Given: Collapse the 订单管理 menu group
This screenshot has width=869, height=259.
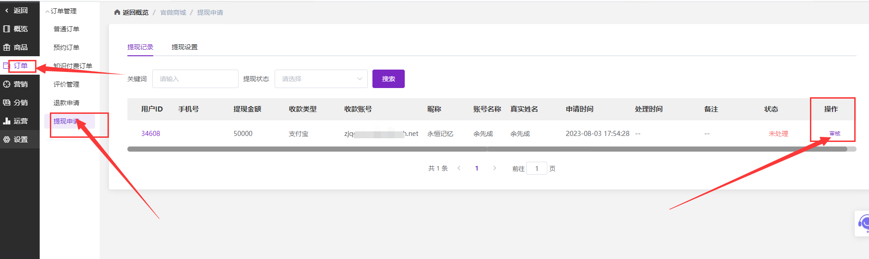Looking at the screenshot, I should (x=61, y=11).
